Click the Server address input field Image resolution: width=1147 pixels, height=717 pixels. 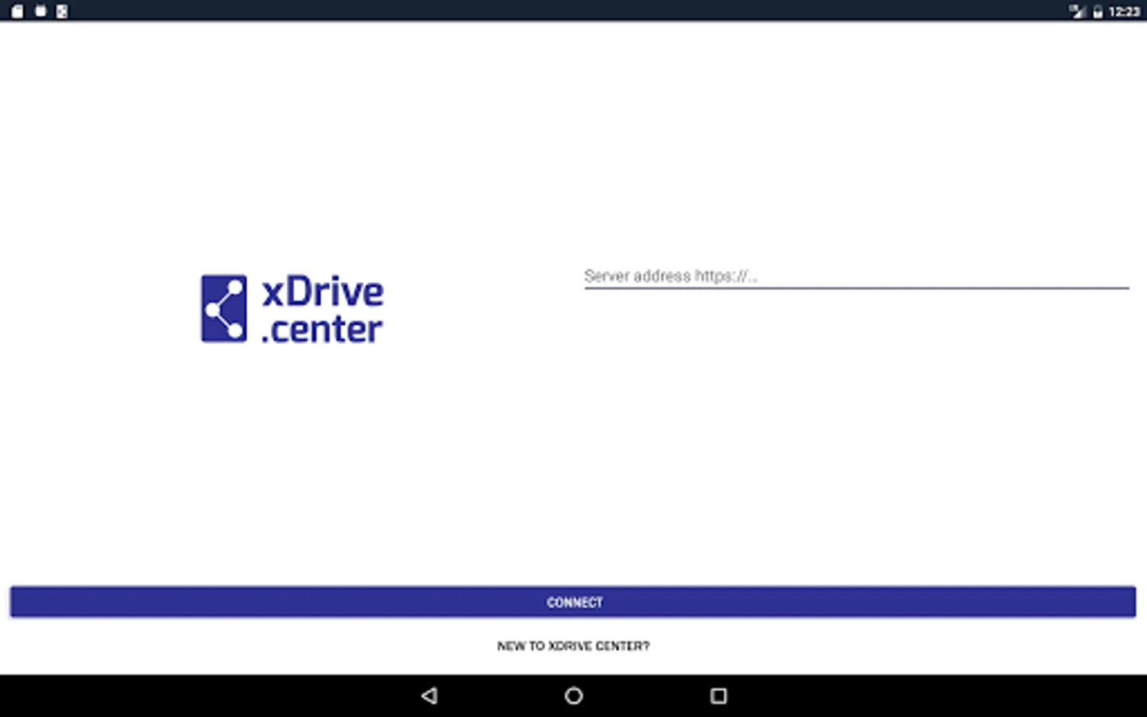pos(856,276)
